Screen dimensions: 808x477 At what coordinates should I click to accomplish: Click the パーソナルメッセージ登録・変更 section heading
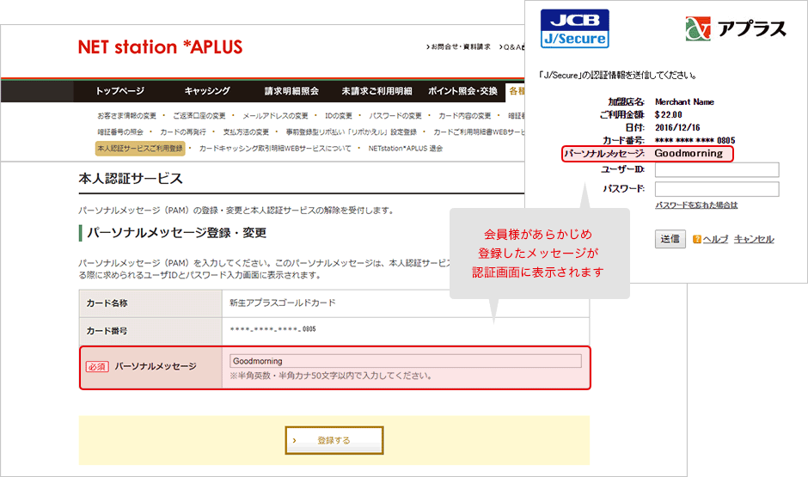click(176, 233)
